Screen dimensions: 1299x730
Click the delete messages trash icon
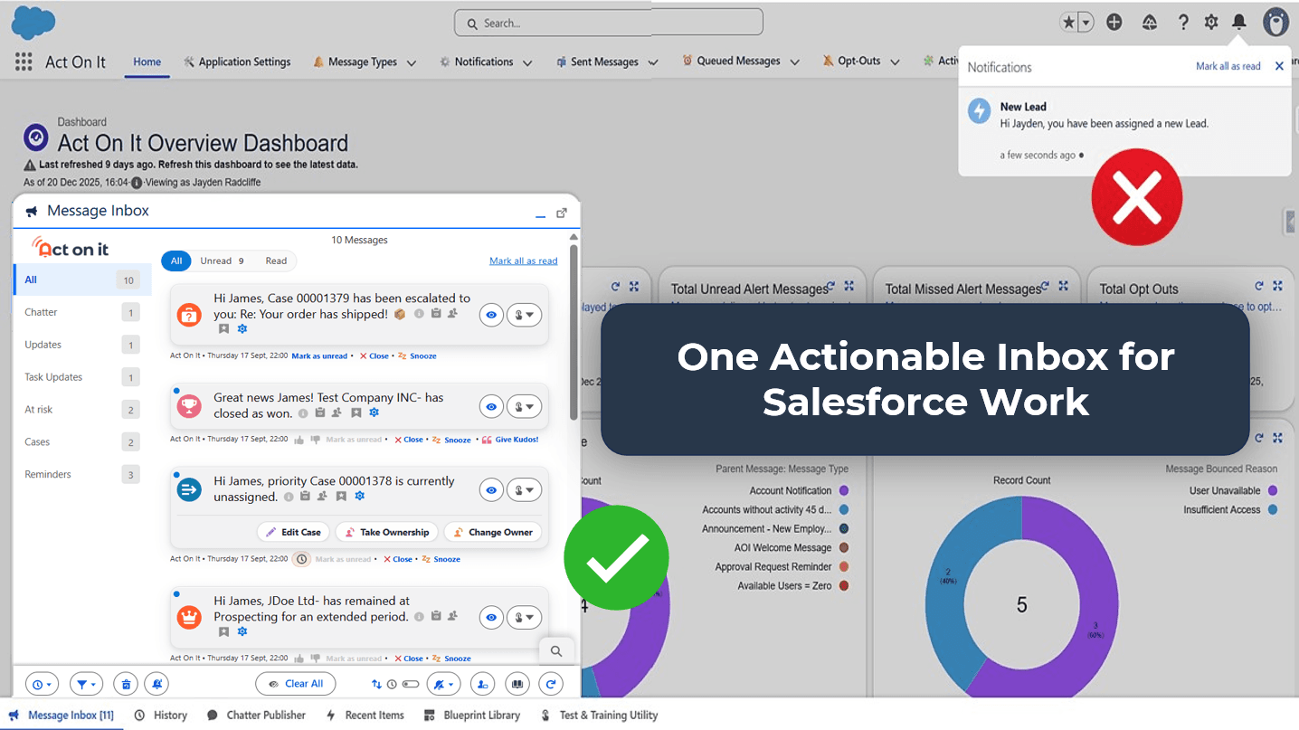point(128,684)
